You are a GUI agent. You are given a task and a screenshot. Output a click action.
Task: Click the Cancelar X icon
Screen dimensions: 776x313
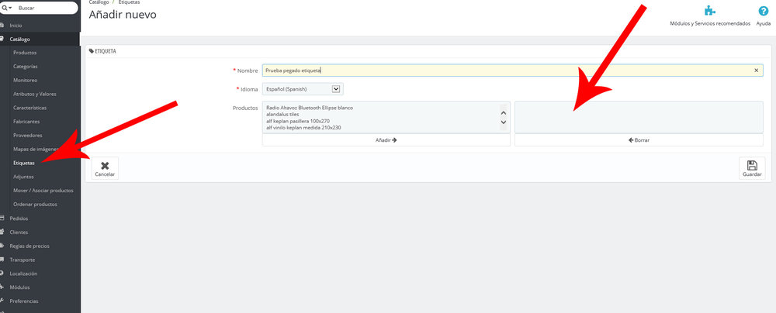pos(105,165)
